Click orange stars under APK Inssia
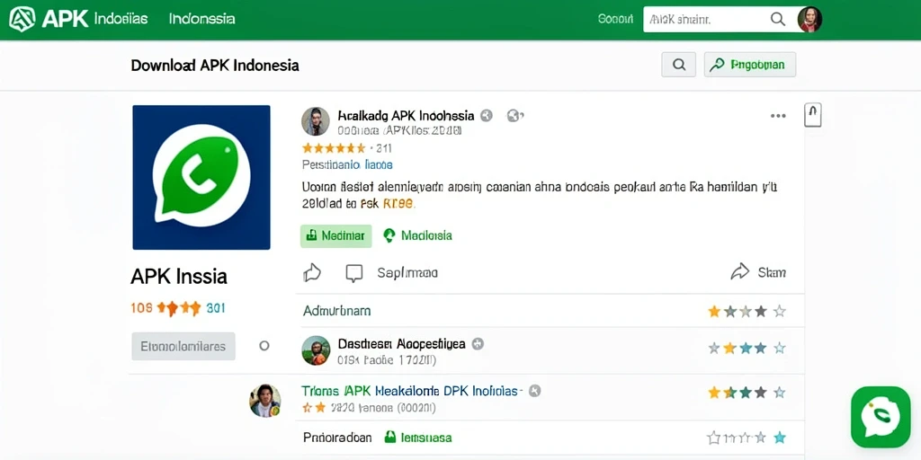The height and width of the screenshot is (460, 921). coord(179,308)
